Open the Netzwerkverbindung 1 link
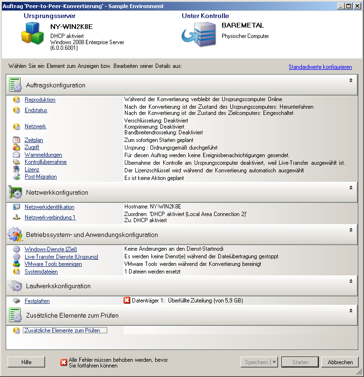 pos(50,217)
